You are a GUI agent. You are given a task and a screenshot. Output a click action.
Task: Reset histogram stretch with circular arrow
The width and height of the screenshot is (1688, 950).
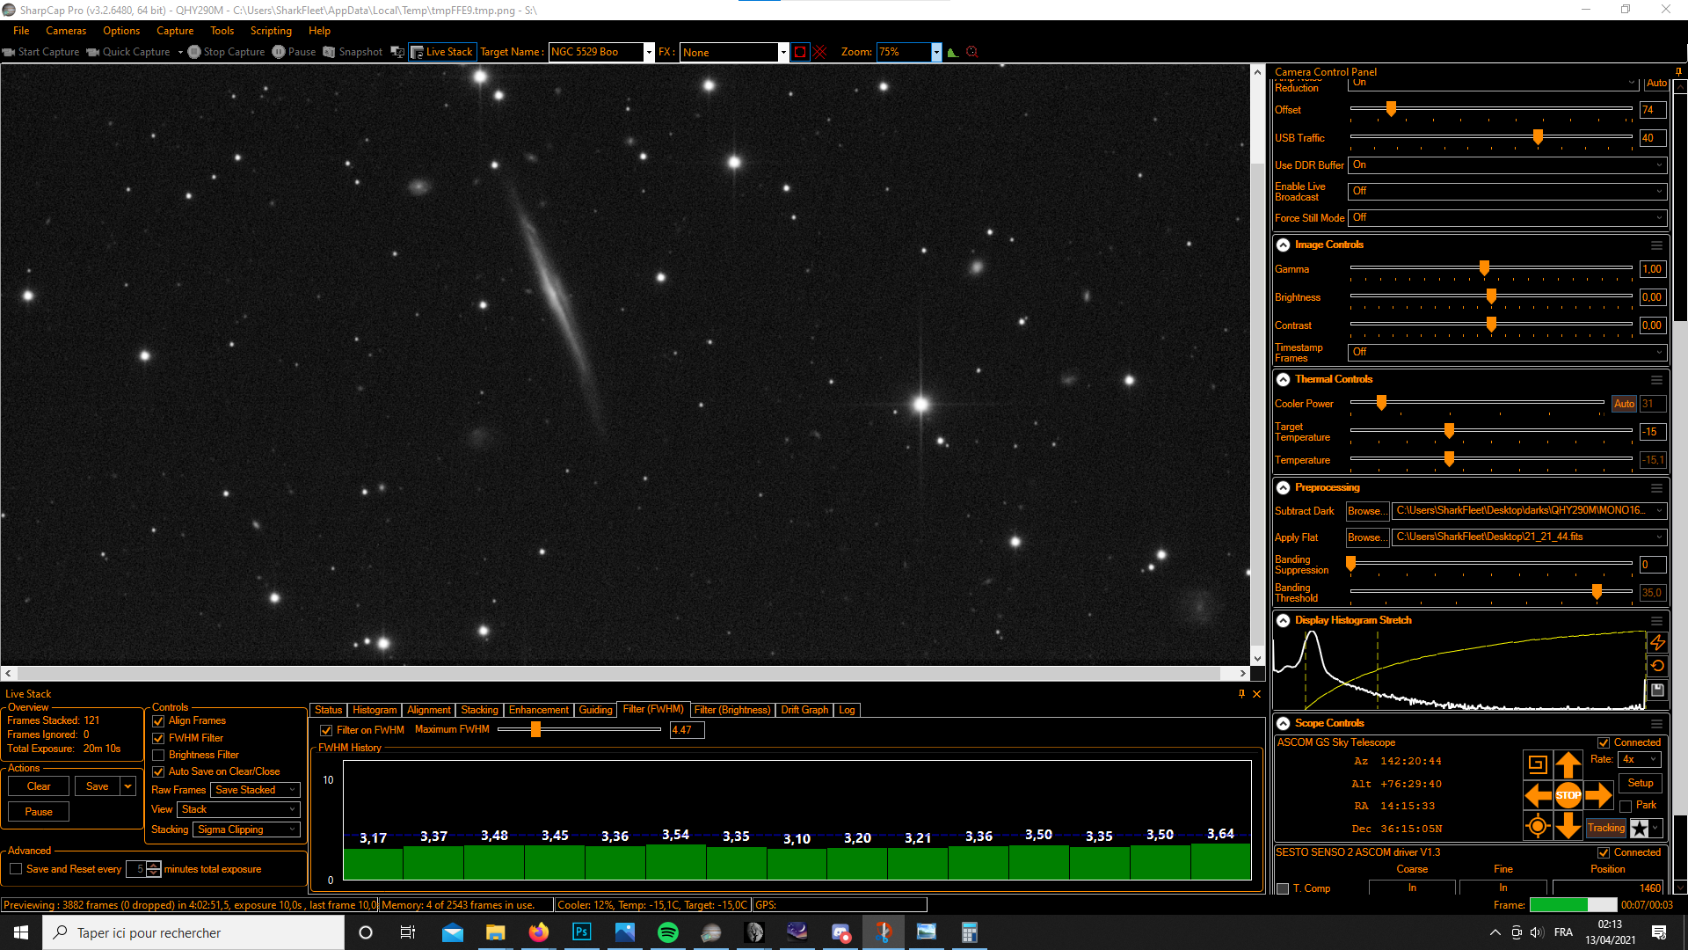click(x=1657, y=666)
